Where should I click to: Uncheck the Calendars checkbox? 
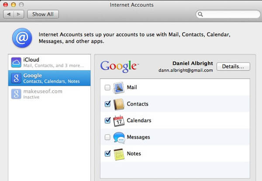107,120
